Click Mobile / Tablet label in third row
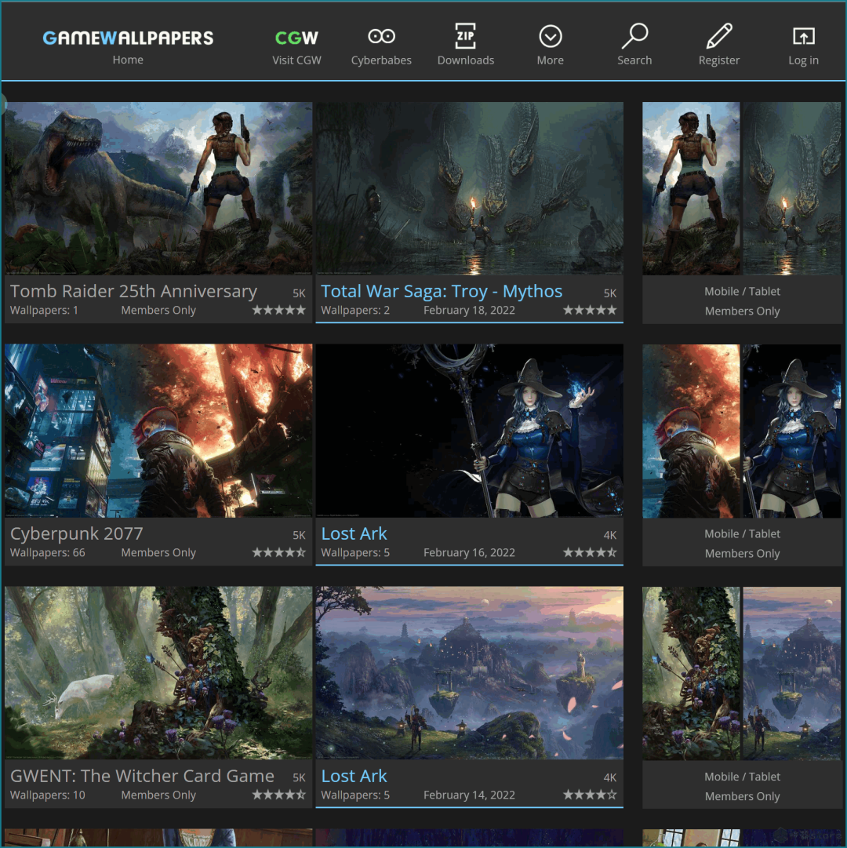Viewport: 847px width, 848px height. coord(742,776)
